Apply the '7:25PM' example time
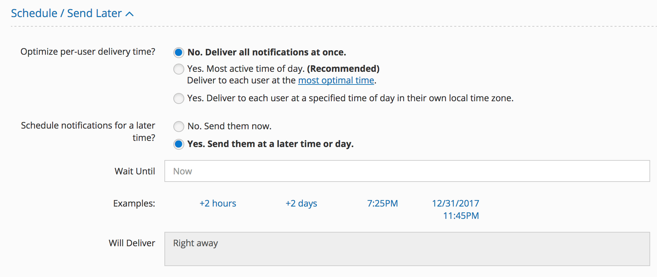 383,203
